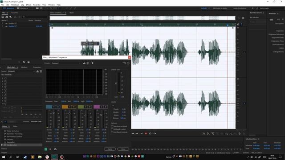Image resolution: width=285 pixels, height=160 pixels.
Task: Click Output Gain slider knob
Action: (116, 84)
